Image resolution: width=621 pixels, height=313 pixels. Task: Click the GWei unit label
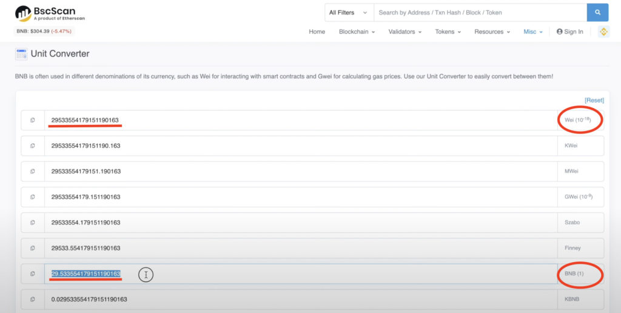578,197
